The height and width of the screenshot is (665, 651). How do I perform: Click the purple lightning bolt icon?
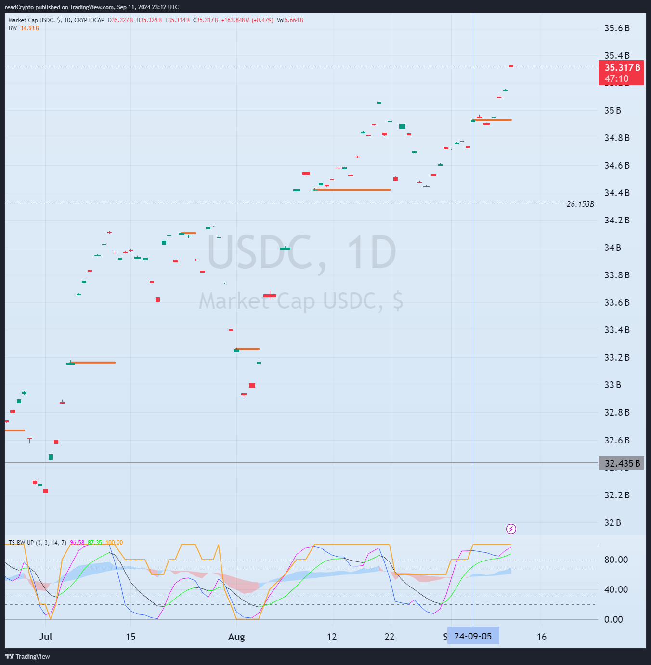511,529
